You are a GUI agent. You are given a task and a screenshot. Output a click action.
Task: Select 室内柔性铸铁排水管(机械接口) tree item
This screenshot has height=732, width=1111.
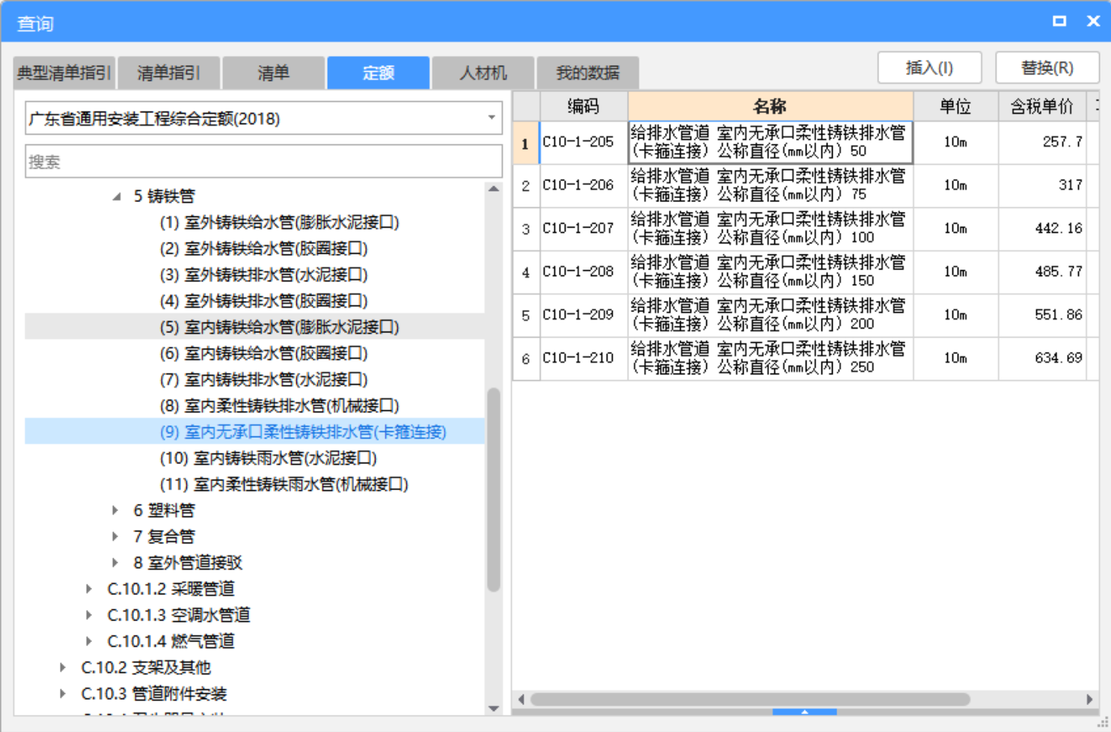pos(291,406)
